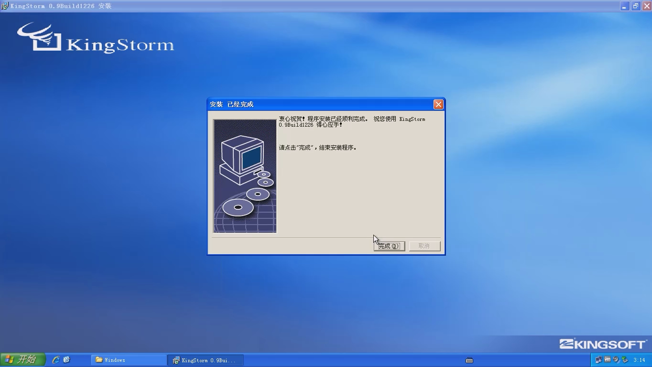Image resolution: width=652 pixels, height=367 pixels.
Task: Open the 开始 Start menu
Action: pyautogui.click(x=22, y=360)
